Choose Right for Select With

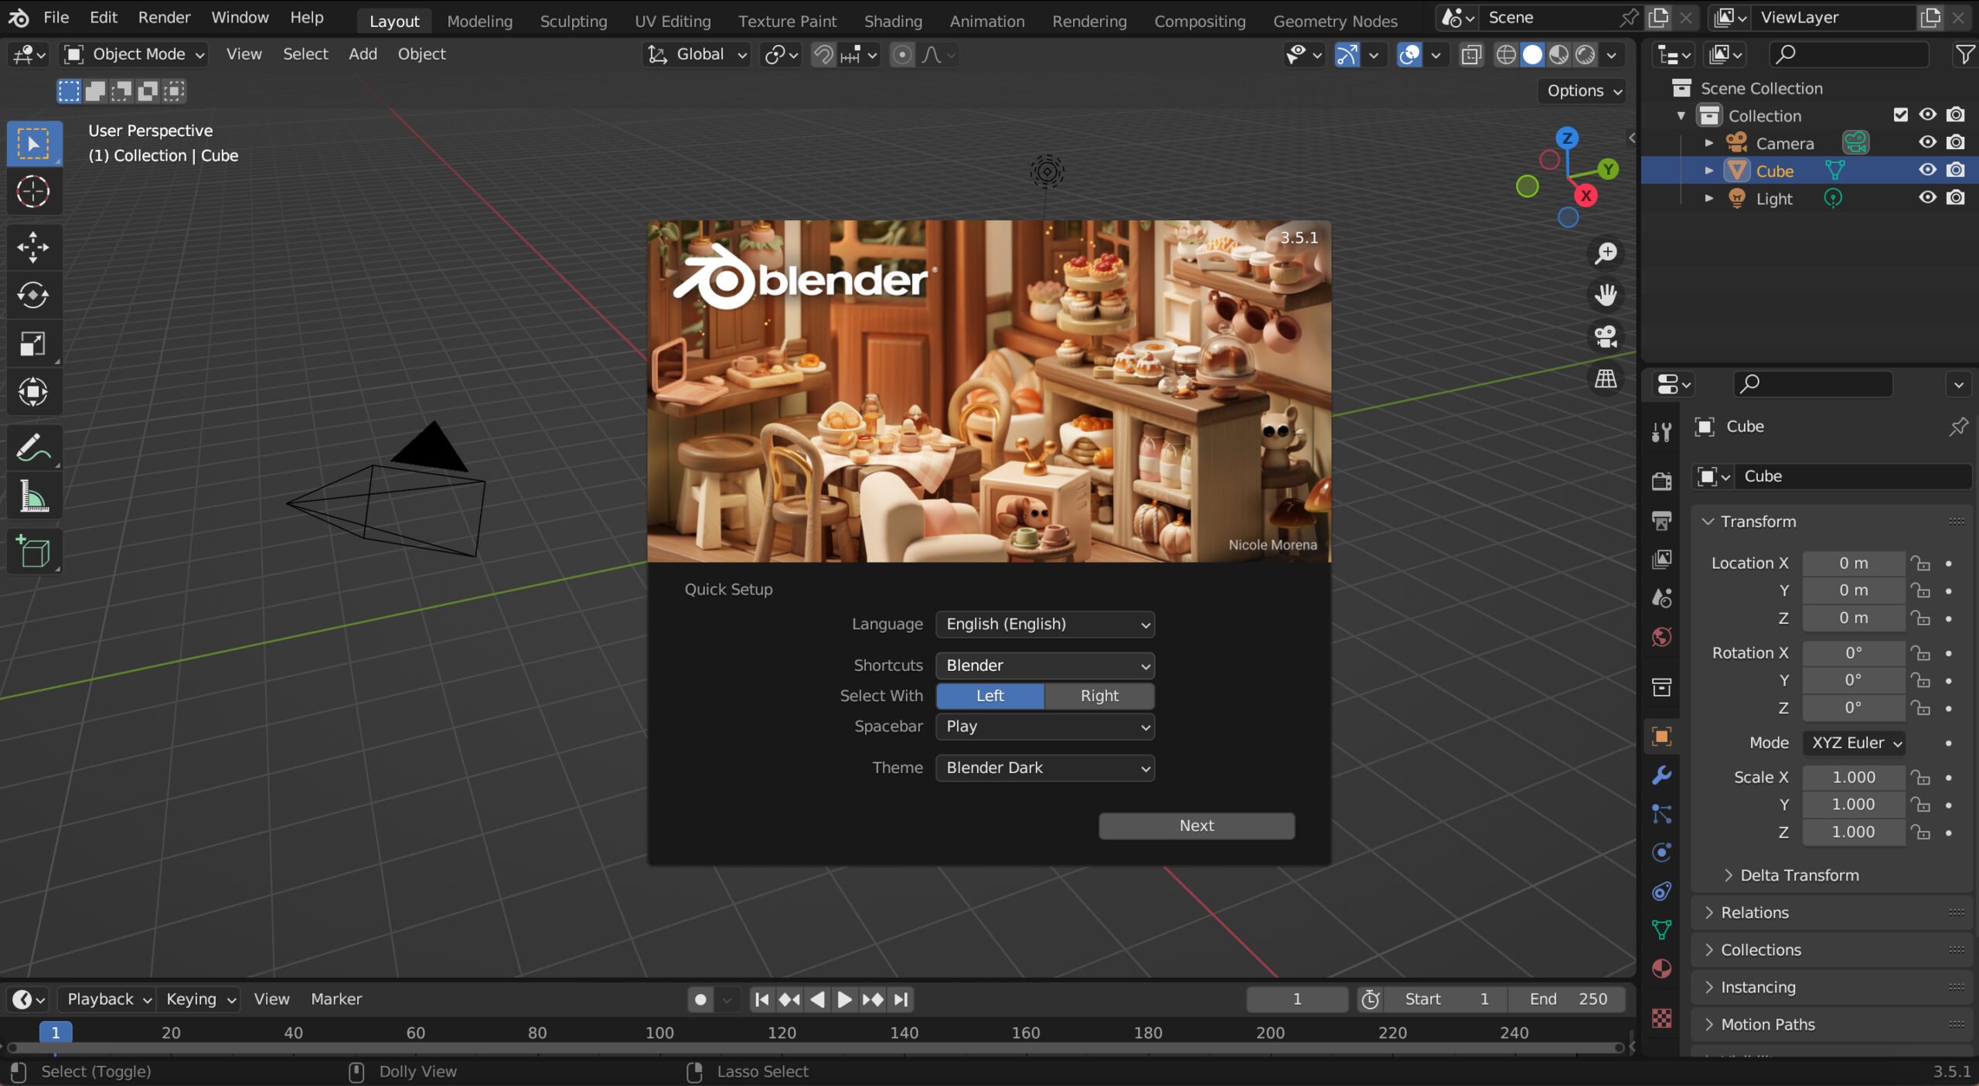[1098, 696]
